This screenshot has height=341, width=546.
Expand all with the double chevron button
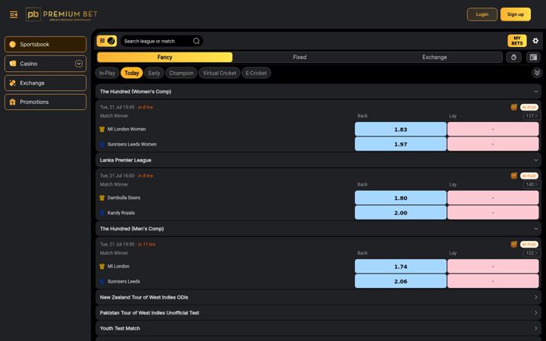click(x=537, y=73)
